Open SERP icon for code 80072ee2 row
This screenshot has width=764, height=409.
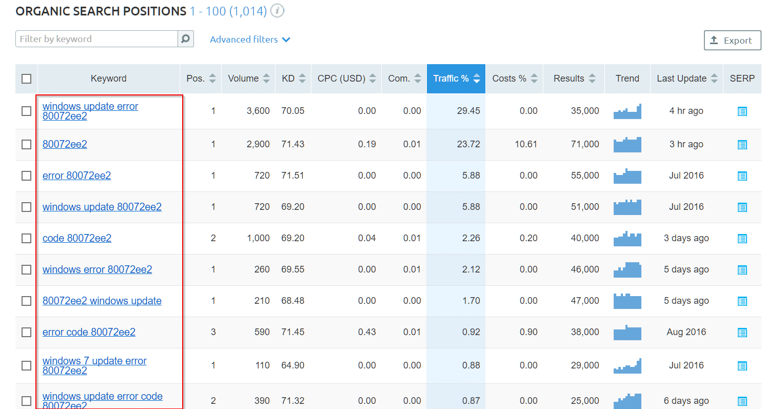[x=742, y=239]
